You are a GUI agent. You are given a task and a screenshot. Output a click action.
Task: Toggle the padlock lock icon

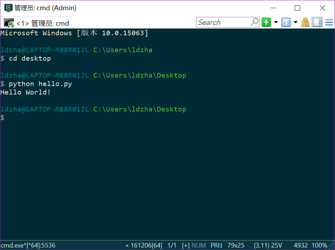305,23
